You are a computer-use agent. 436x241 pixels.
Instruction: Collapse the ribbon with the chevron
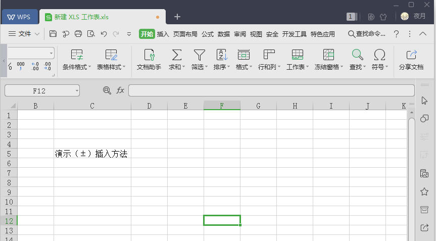423,34
